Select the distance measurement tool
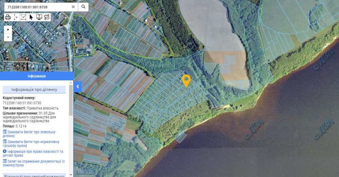Image resolution: width=339 pixels, height=177 pixels. pos(16,17)
